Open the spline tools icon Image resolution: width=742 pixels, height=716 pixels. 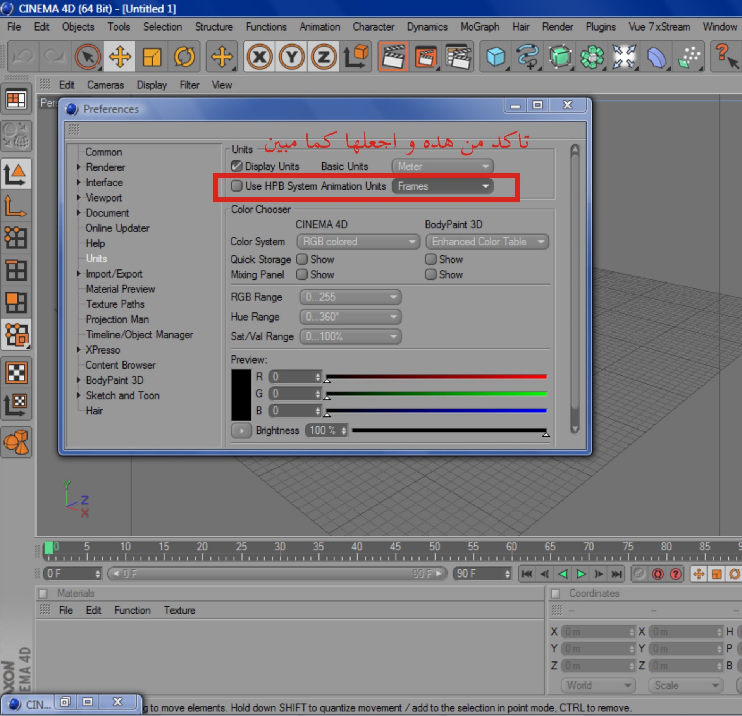[x=528, y=57]
